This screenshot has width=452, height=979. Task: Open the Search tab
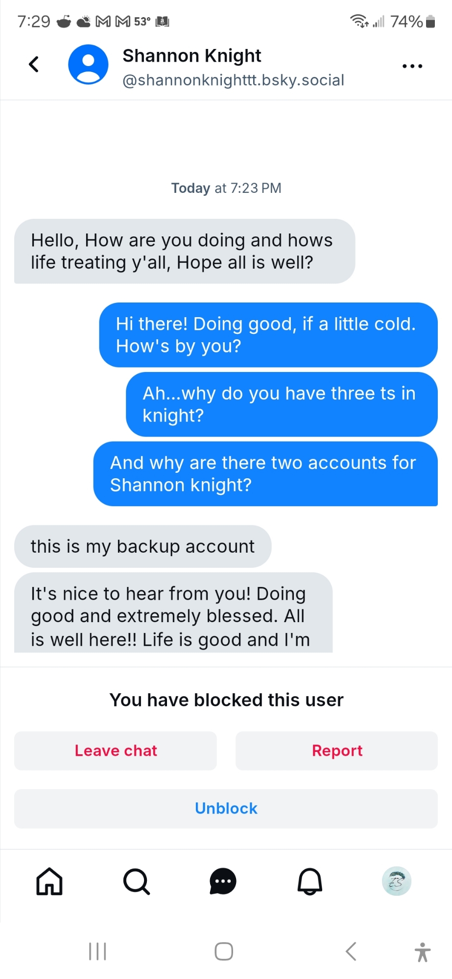coord(136,881)
